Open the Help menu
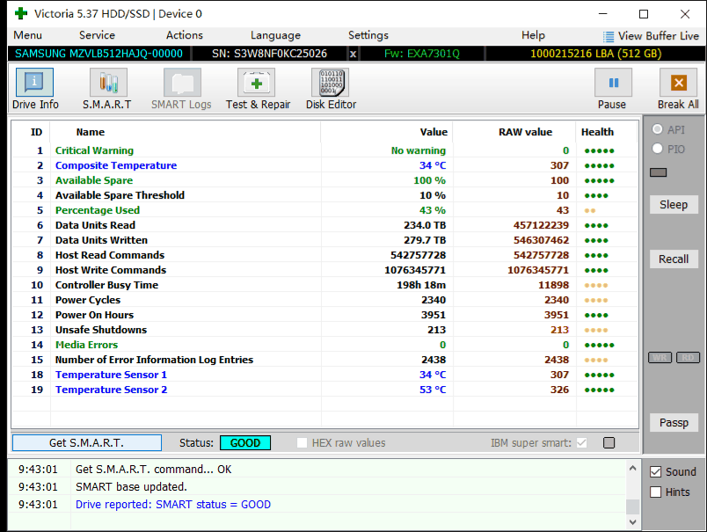The height and width of the screenshot is (532, 707). (533, 35)
